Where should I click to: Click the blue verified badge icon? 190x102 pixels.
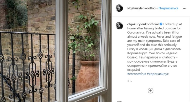pyautogui.click(x=161, y=24)
